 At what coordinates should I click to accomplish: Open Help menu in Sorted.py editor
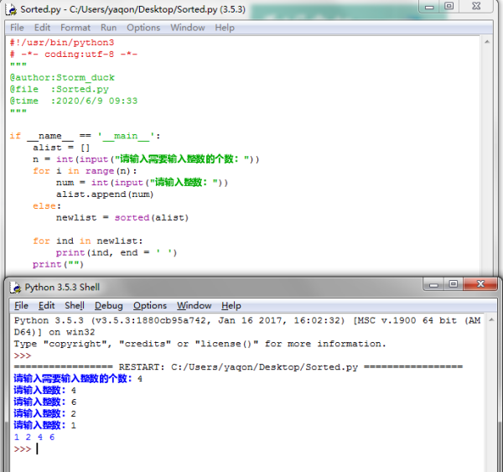[x=225, y=28]
